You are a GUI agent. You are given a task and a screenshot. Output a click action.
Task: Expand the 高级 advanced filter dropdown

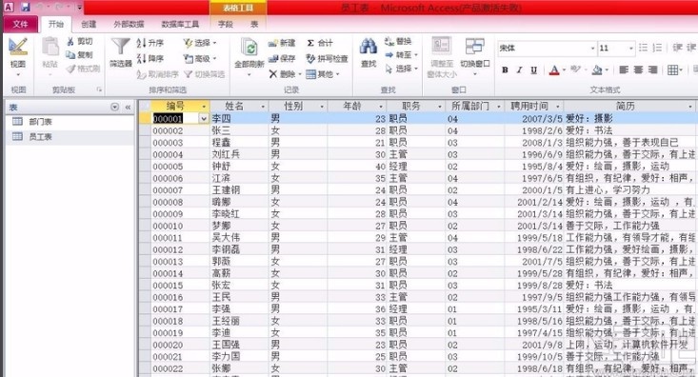(214, 58)
